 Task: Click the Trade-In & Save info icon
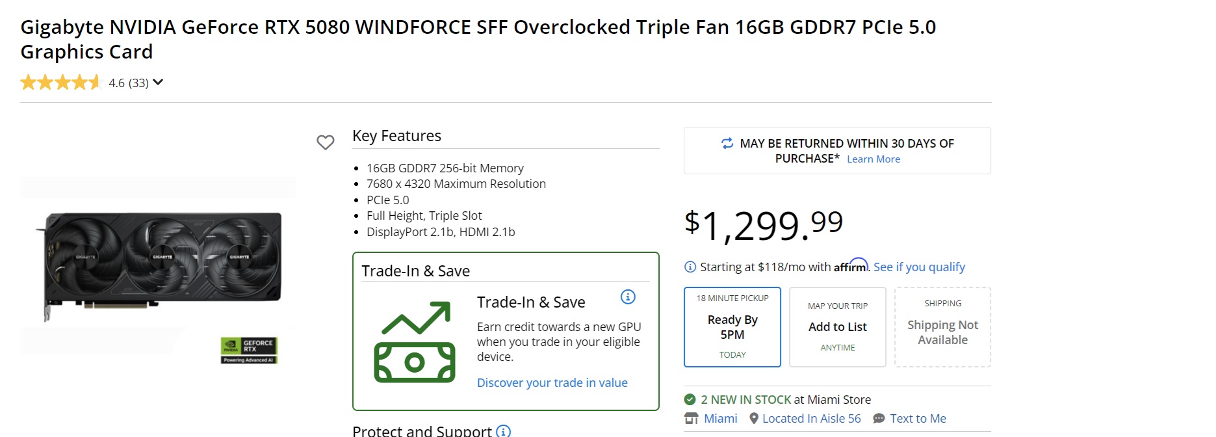(628, 297)
